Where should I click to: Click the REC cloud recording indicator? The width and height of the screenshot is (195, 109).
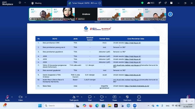[x=151, y=3]
